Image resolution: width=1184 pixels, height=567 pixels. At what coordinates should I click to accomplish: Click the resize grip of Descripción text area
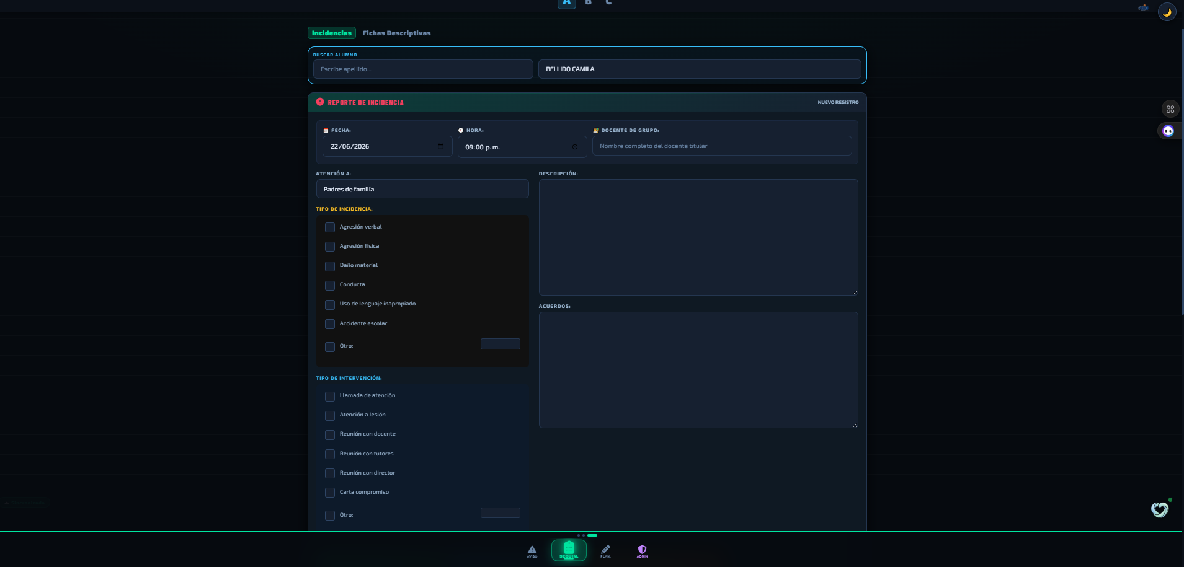pyautogui.click(x=855, y=292)
